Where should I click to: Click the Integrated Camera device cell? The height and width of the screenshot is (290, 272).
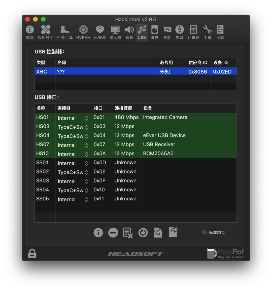coord(165,118)
